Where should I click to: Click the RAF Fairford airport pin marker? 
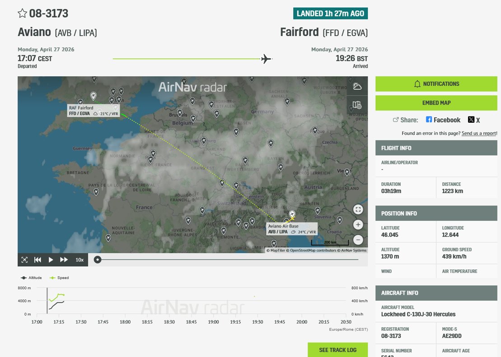(94, 96)
